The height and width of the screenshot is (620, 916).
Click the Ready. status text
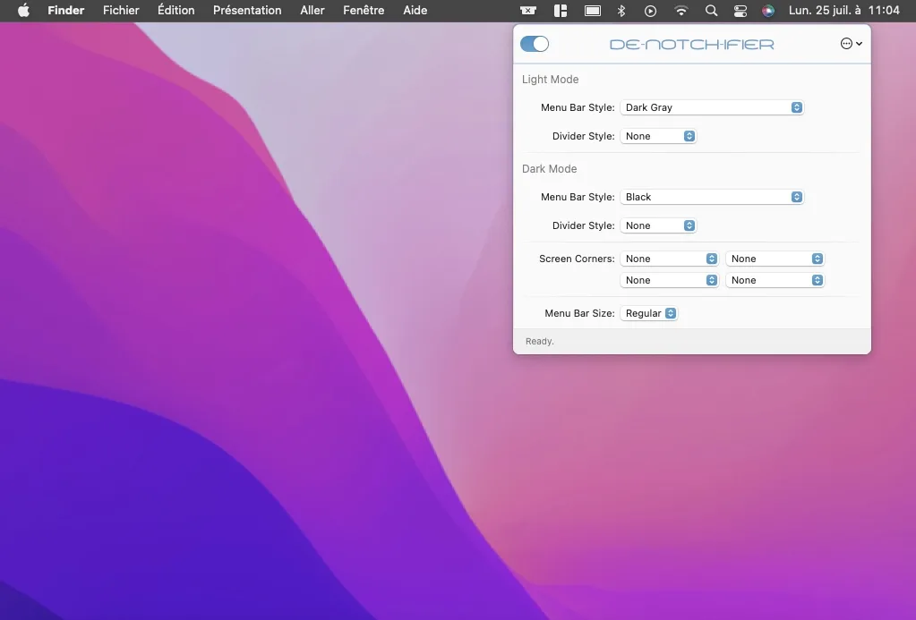click(x=540, y=342)
